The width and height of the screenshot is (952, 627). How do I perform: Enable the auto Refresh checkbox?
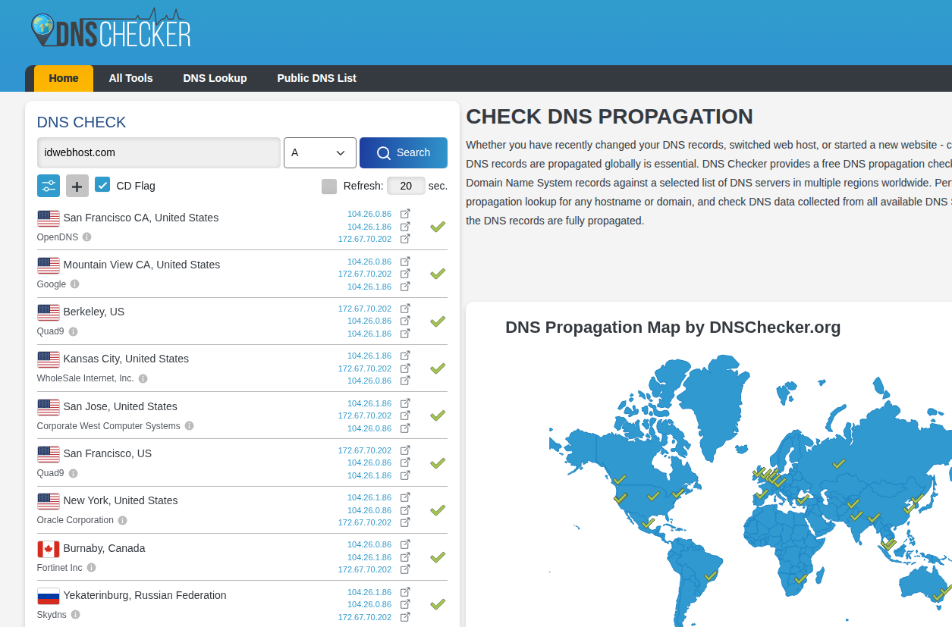pos(329,187)
